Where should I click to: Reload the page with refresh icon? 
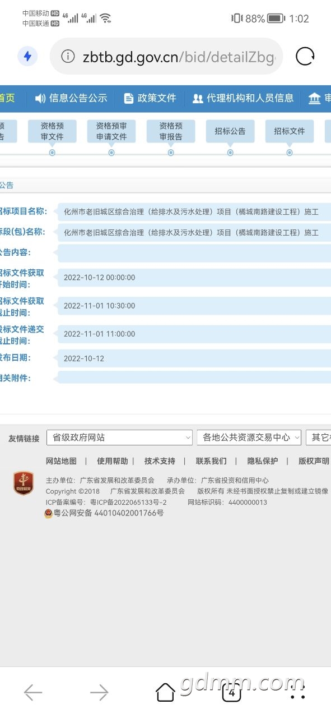coord(305,56)
